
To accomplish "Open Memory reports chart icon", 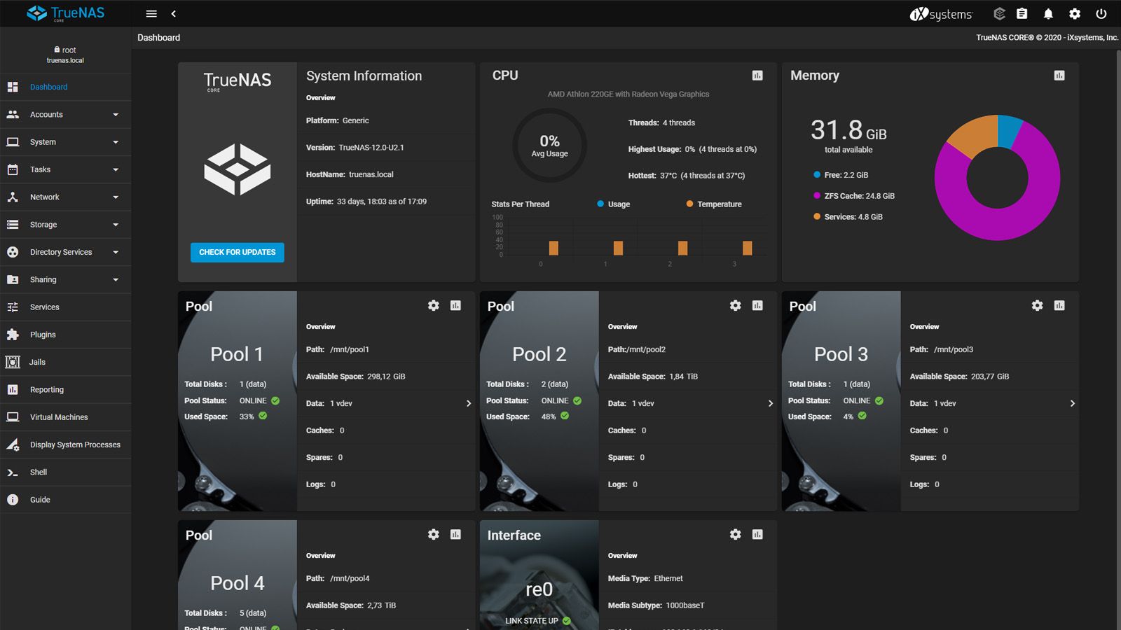I will [1059, 76].
